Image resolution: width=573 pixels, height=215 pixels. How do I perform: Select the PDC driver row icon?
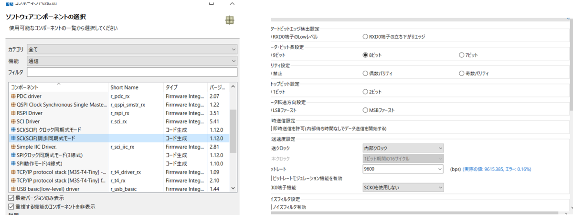tap(13, 97)
